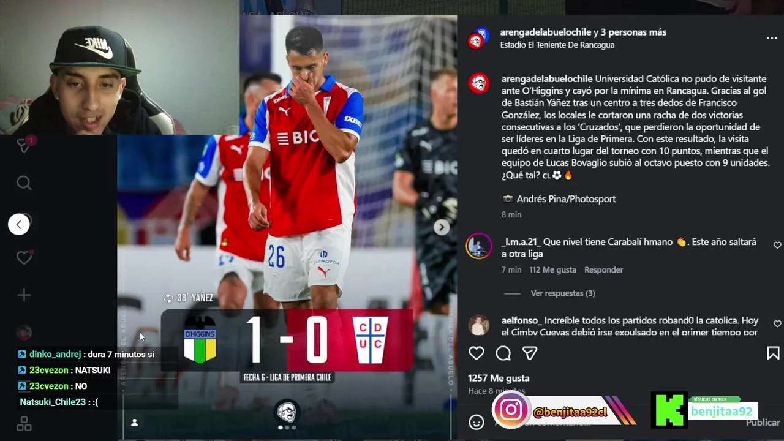Screen dimensions: 784x441
Task: Open arengadelabuelochile profile link in header
Action: click(x=546, y=32)
